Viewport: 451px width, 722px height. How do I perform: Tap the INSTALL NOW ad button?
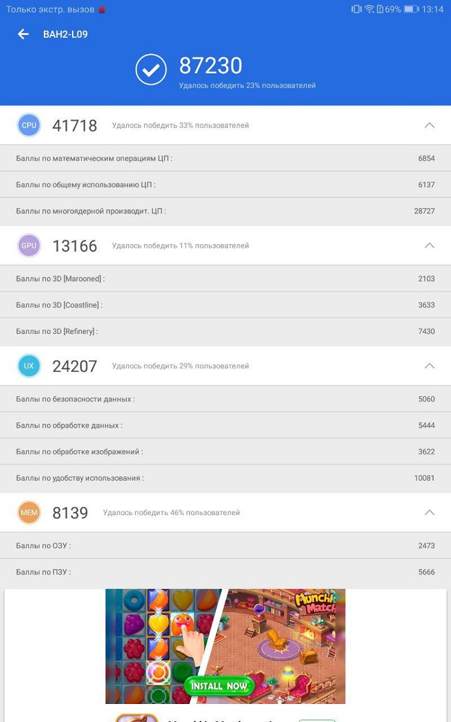click(x=219, y=685)
